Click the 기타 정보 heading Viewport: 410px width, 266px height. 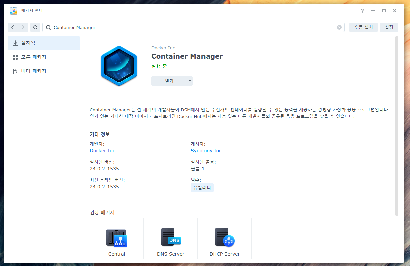(x=100, y=134)
